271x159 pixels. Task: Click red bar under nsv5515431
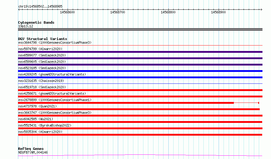click(x=140, y=128)
